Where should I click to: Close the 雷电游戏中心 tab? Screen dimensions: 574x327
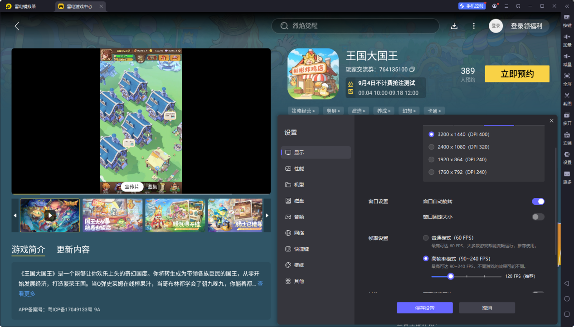point(101,6)
